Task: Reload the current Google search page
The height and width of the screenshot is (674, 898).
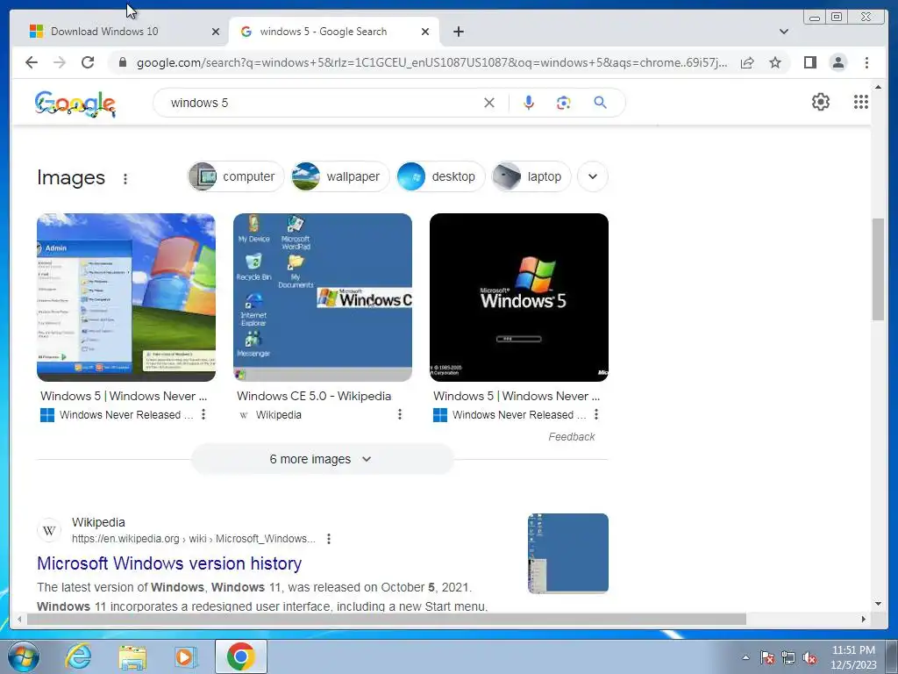Action: [88, 62]
